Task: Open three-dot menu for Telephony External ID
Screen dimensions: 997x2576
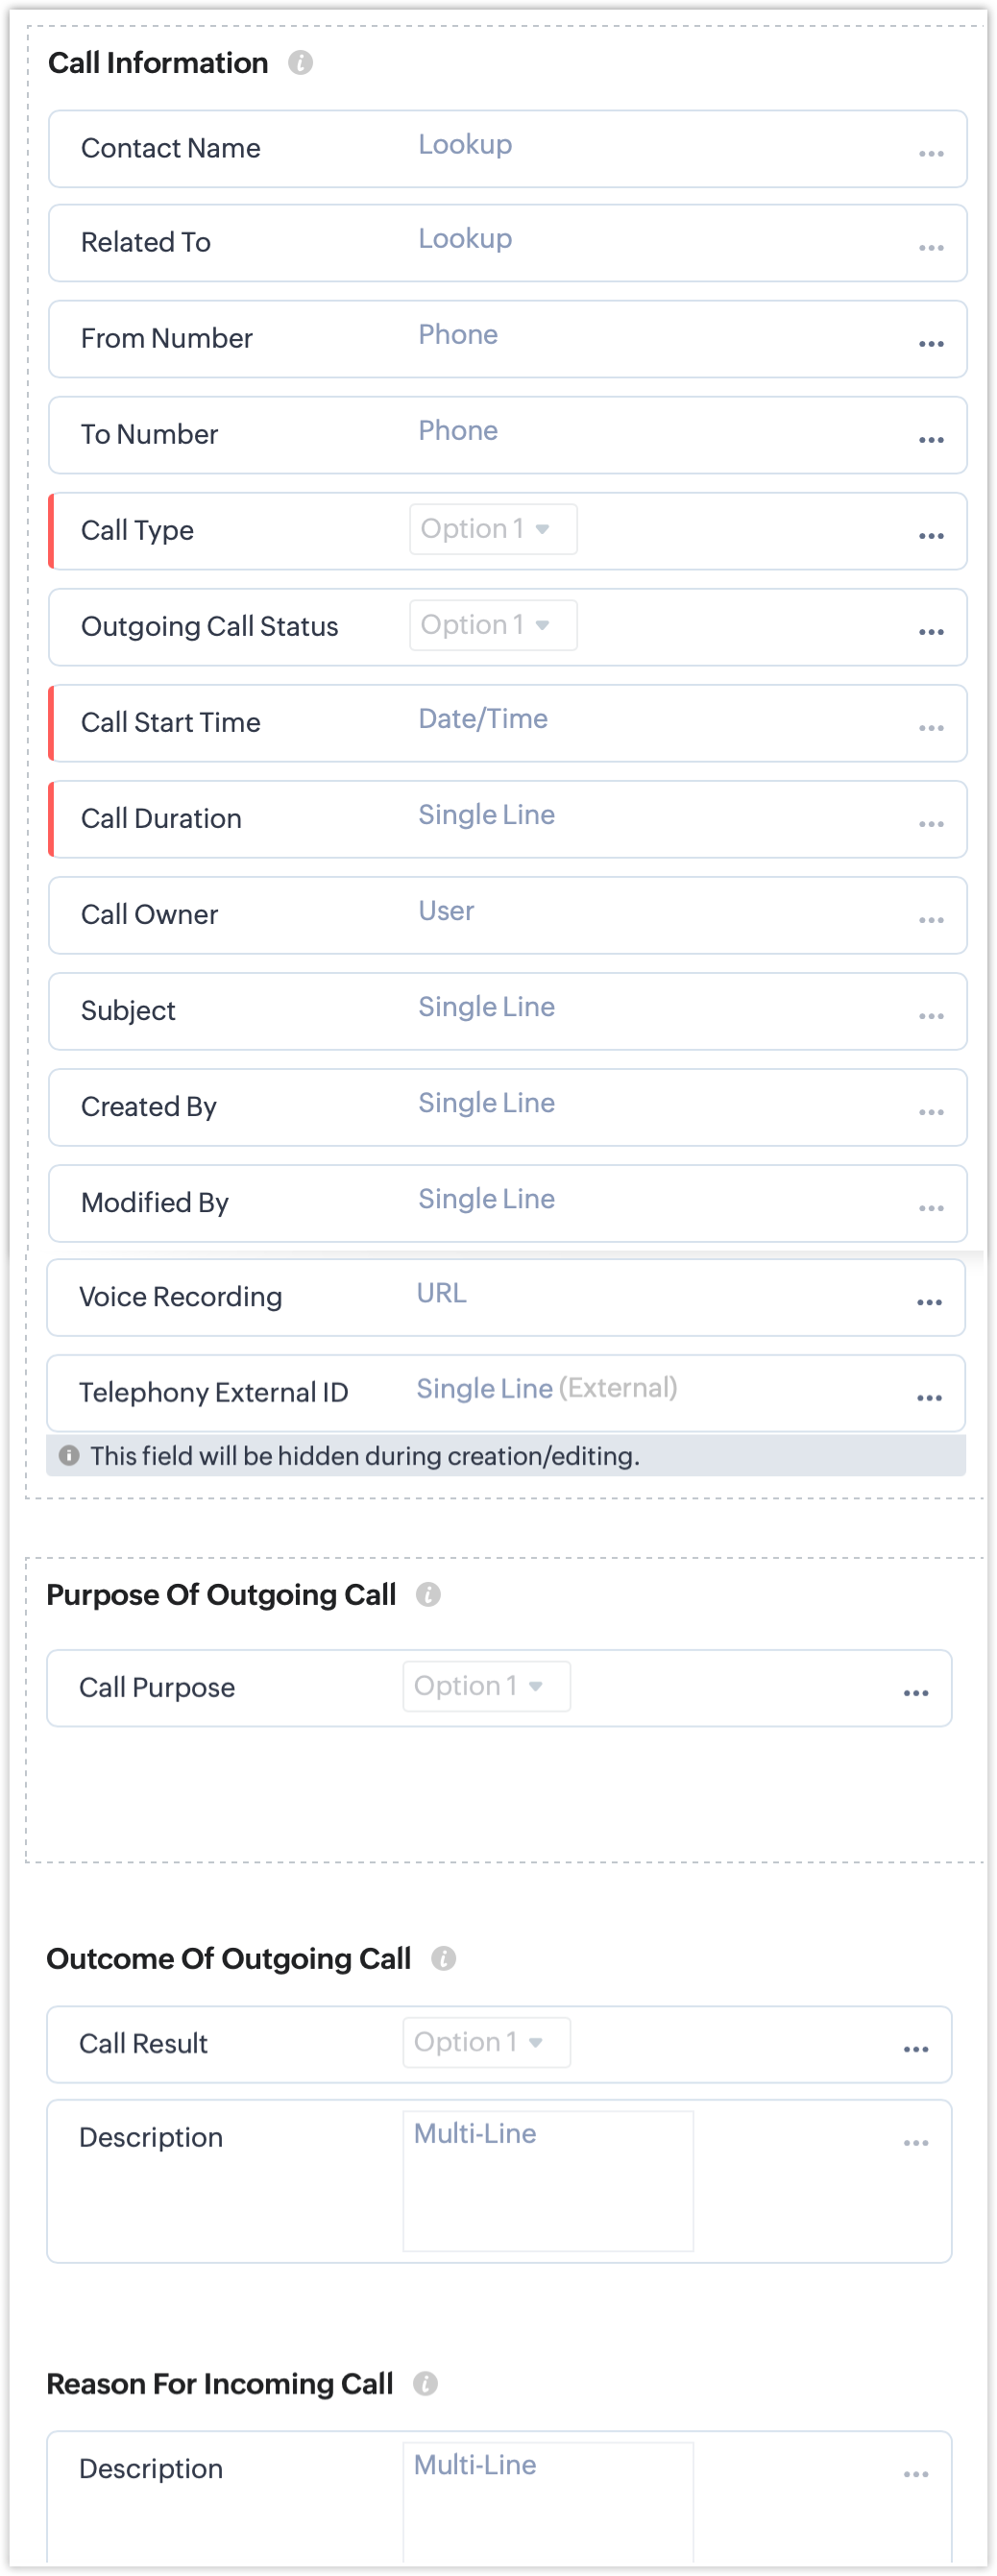Action: pyautogui.click(x=929, y=1398)
